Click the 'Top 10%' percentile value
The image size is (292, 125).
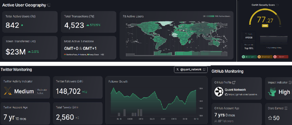point(249,48)
